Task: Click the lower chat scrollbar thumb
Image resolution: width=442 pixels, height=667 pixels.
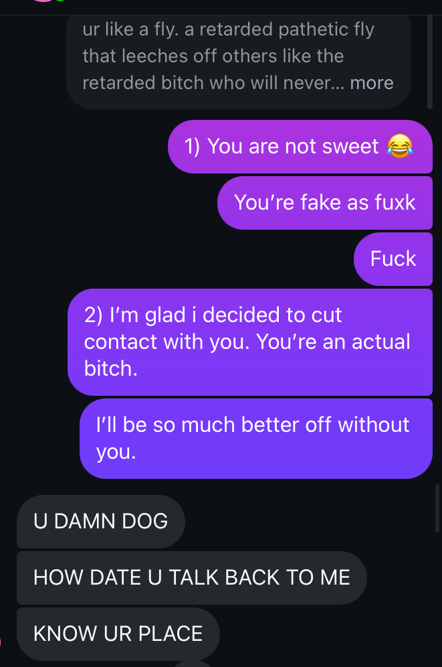Action: pos(438,508)
